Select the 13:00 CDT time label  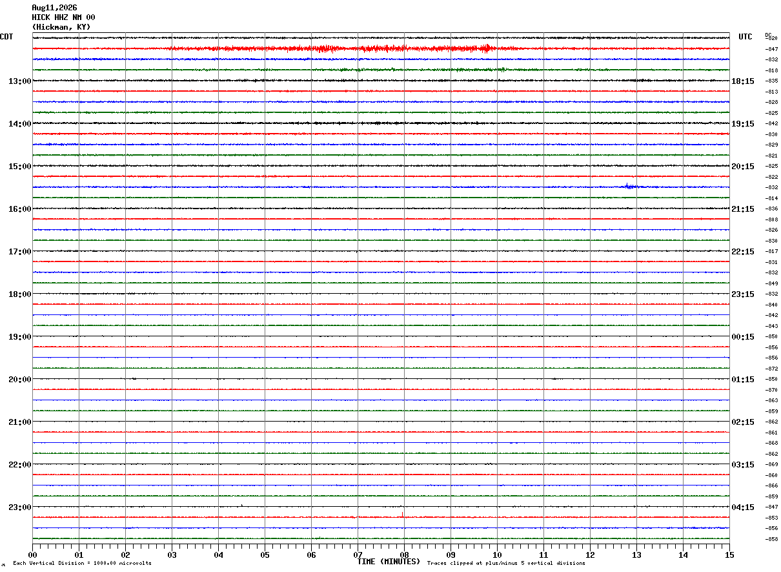click(x=19, y=81)
